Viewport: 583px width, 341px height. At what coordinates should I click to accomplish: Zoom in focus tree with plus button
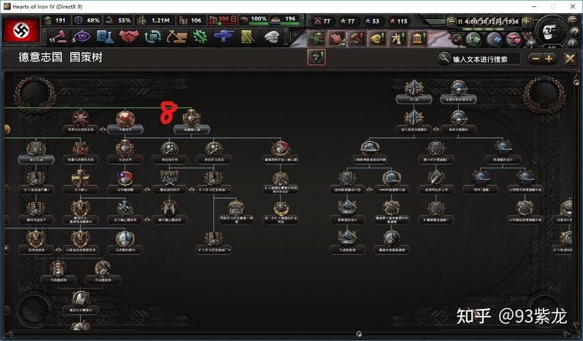pos(549,59)
